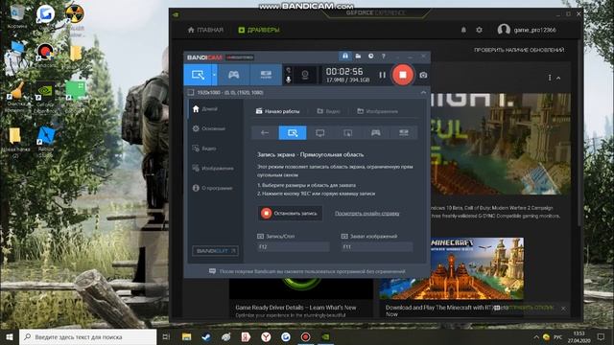Open the game_pro12366 account profile
Viewport: 614px width, 345px height.
[527, 30]
